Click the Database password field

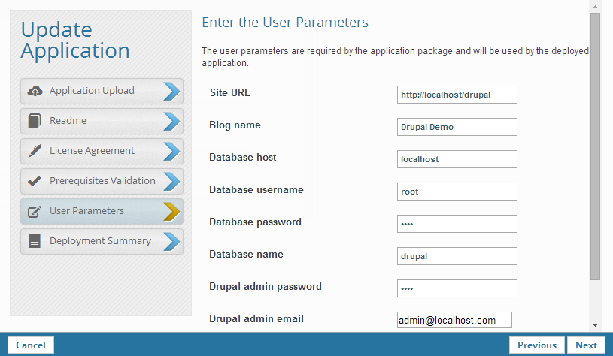point(457,224)
